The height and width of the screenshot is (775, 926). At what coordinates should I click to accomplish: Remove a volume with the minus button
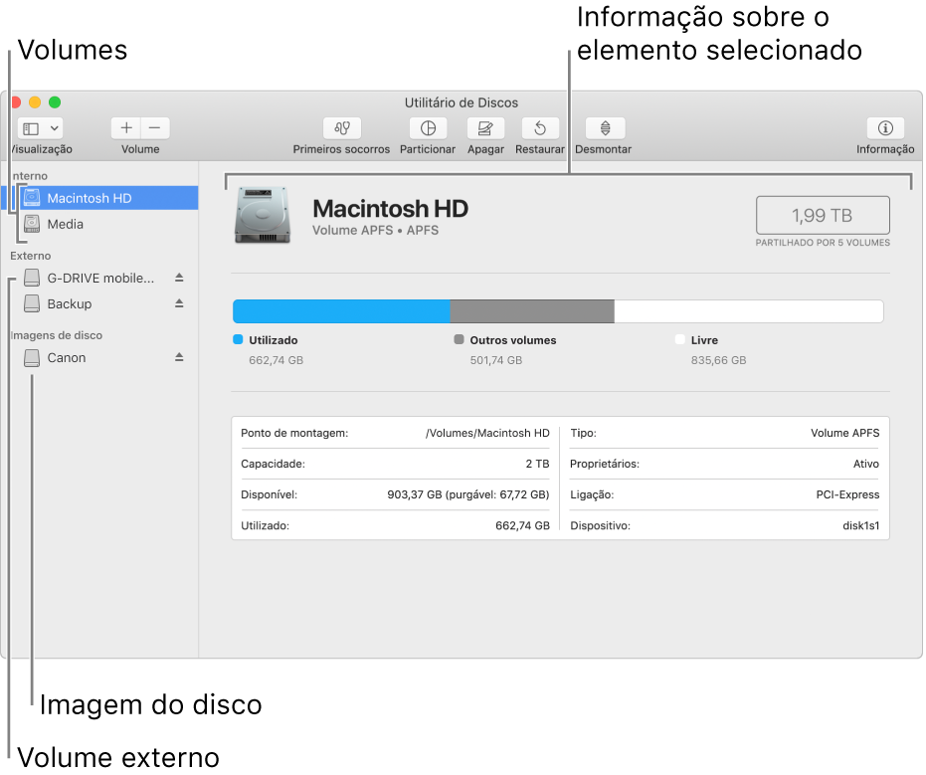[155, 128]
